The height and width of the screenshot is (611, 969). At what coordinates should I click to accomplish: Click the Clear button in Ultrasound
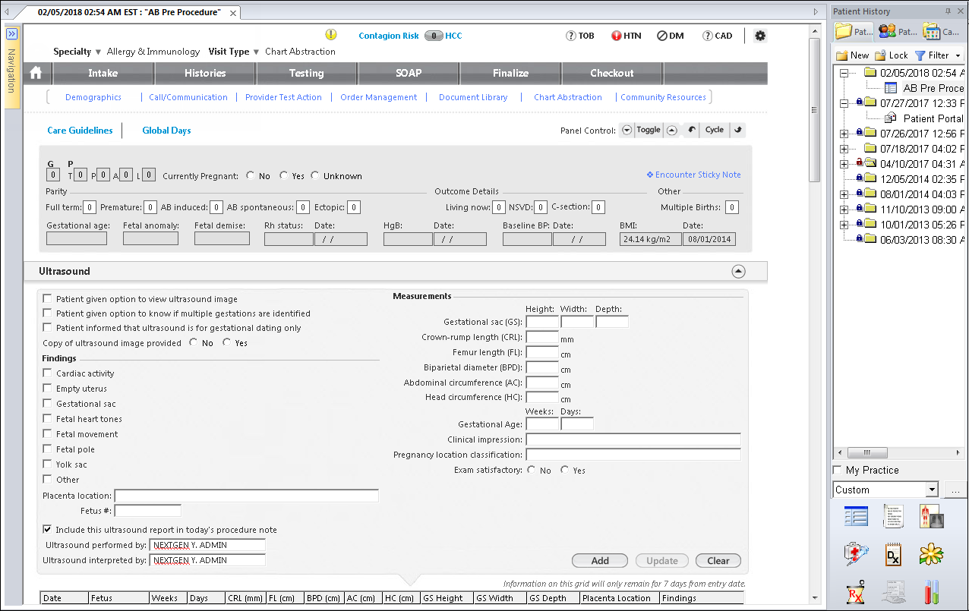[718, 561]
